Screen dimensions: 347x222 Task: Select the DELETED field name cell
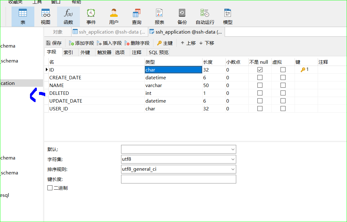coord(96,93)
